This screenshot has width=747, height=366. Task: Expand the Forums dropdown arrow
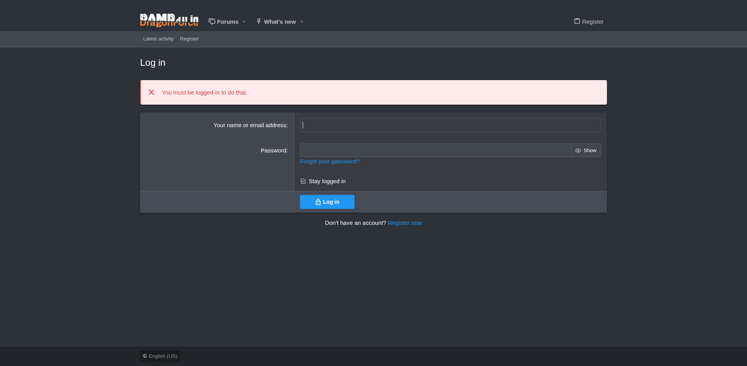tap(244, 22)
